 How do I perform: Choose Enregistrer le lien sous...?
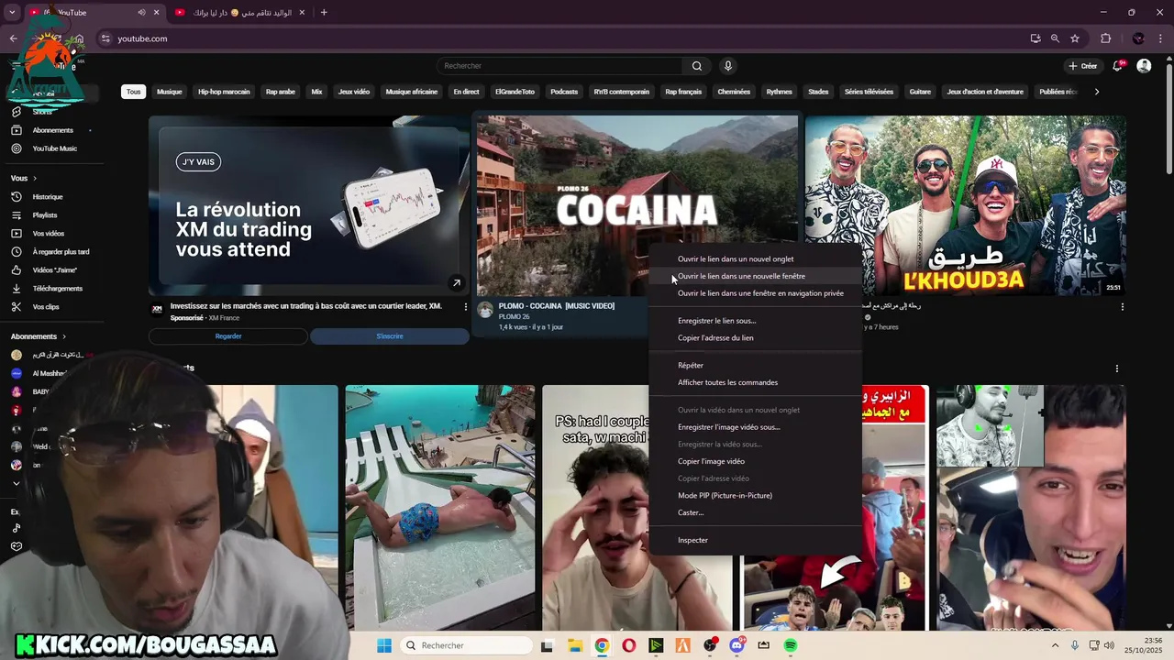(x=755, y=321)
